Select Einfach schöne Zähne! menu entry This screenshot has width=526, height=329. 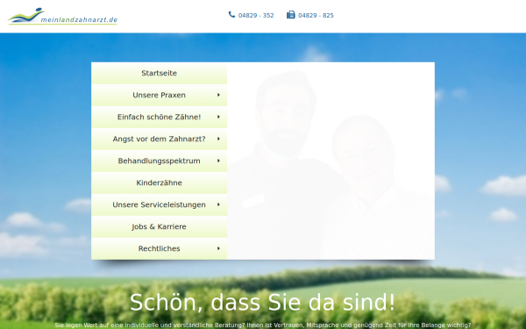point(159,117)
